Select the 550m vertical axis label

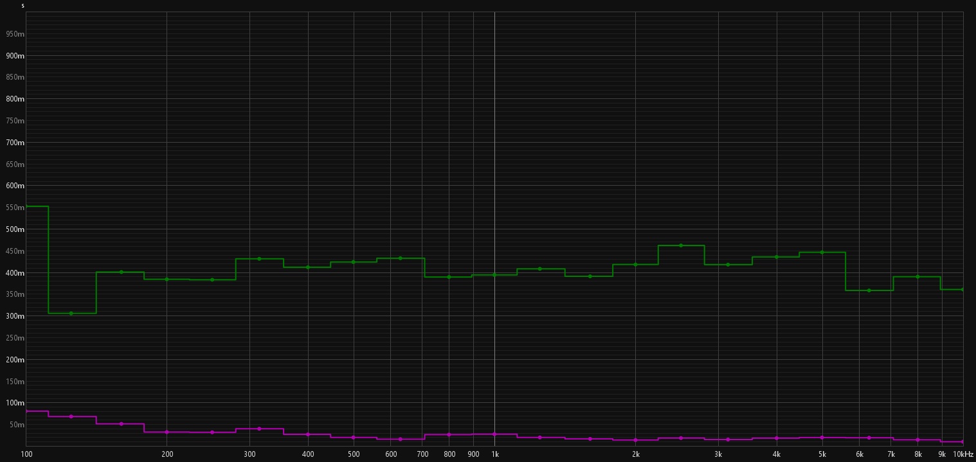click(x=15, y=208)
